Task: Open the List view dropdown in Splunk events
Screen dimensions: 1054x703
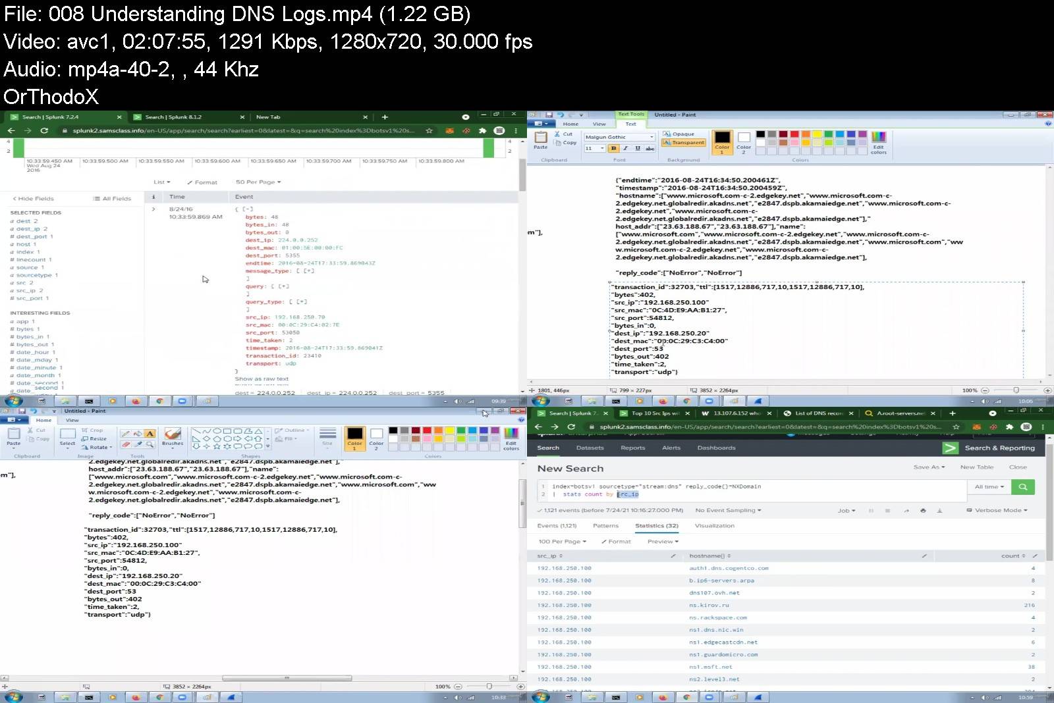Action: tap(162, 182)
